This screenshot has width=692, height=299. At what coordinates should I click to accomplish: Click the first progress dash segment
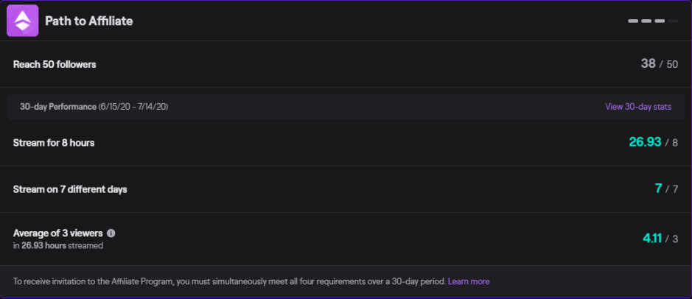[x=633, y=21]
